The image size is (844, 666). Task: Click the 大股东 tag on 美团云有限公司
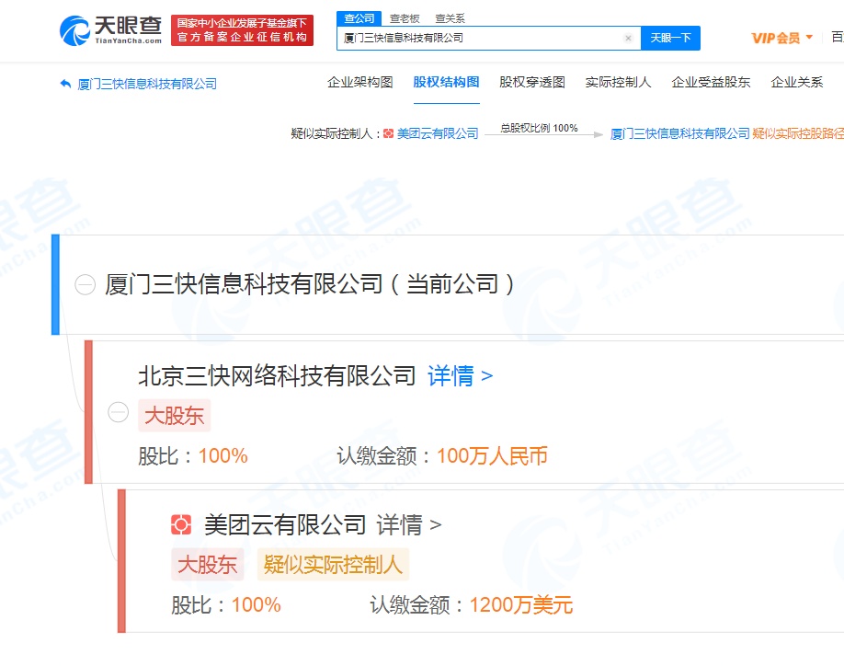pyautogui.click(x=207, y=565)
